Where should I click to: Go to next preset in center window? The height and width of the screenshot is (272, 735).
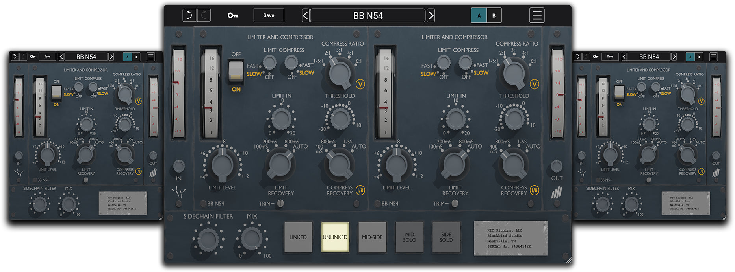click(431, 16)
